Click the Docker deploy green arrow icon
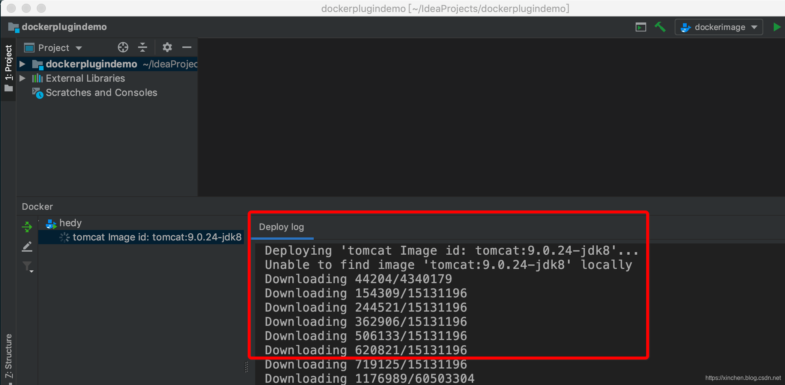Viewport: 785px width, 385px height. point(27,227)
